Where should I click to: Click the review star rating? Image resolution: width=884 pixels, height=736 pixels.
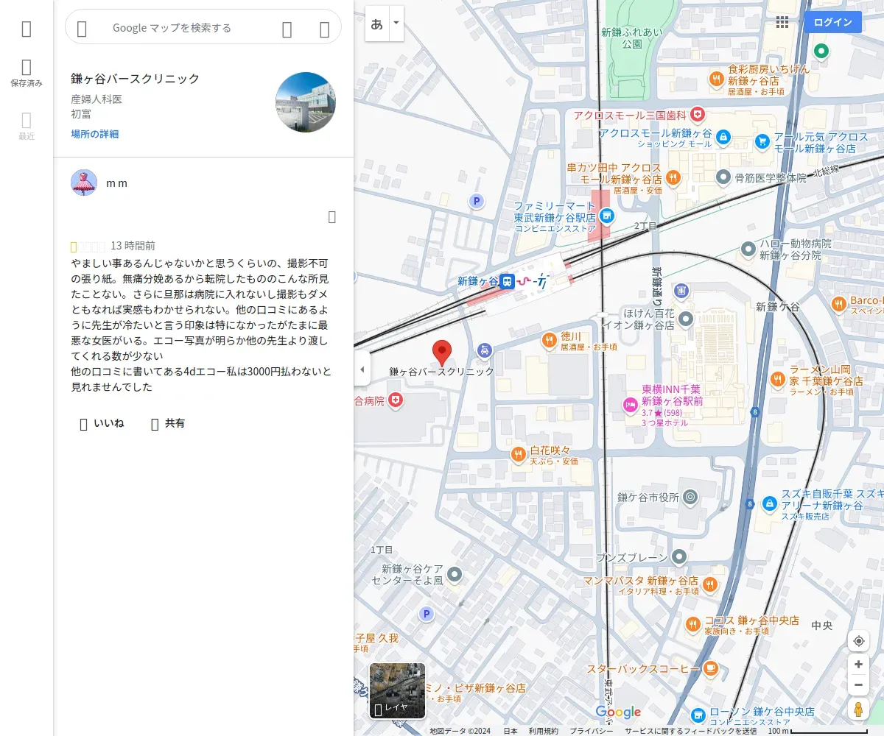[88, 246]
